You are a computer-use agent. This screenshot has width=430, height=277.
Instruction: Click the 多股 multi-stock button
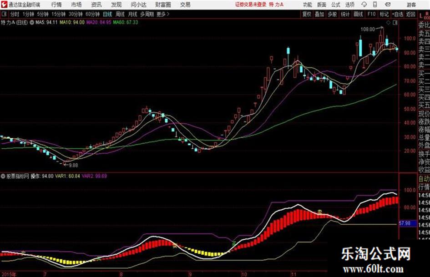pyautogui.click(x=332, y=14)
